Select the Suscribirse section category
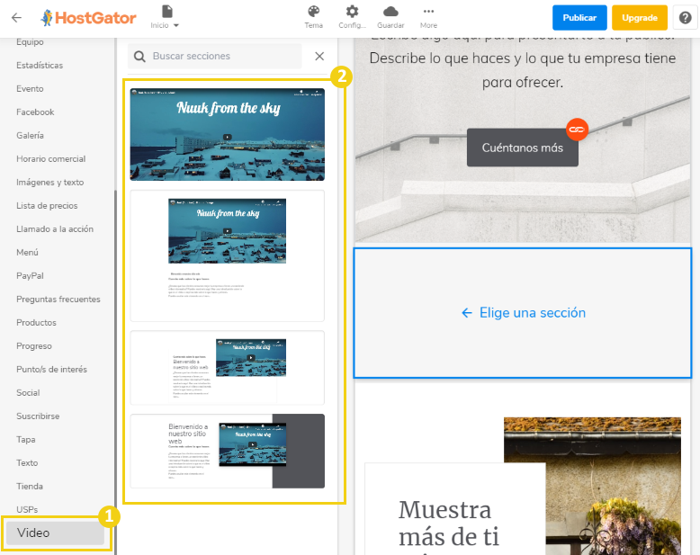 click(38, 416)
